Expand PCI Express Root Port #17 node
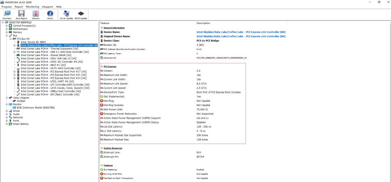Screen dimensions: 391x182 (x=14, y=72)
